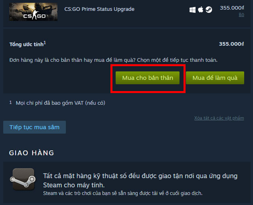Remove item using the Bỏ link
The height and width of the screenshot is (205, 253).
(x=241, y=15)
